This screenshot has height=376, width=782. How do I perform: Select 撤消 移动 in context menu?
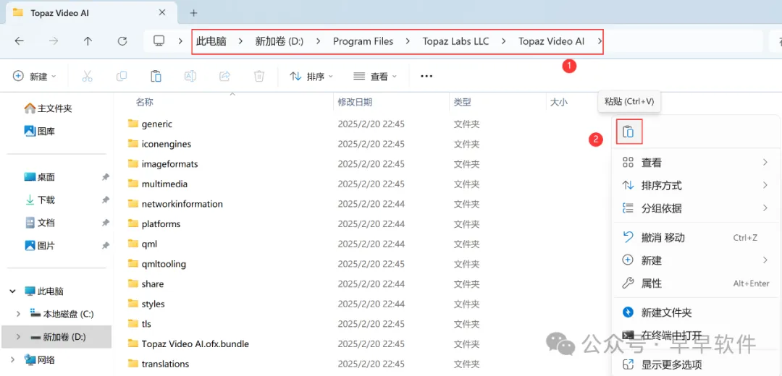[x=696, y=238]
